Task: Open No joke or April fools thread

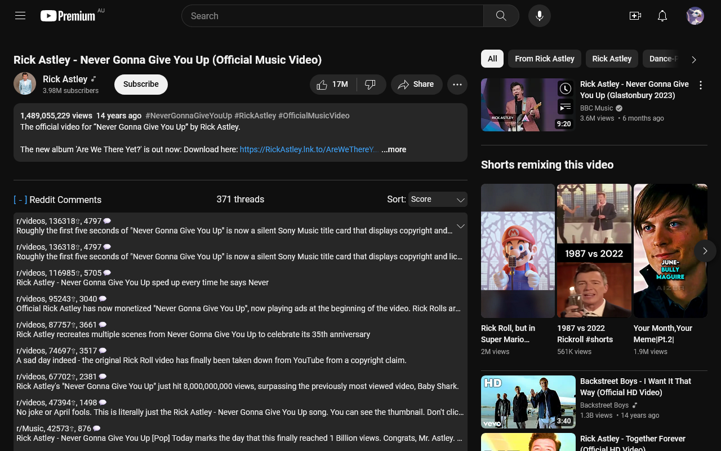Action: 240,412
